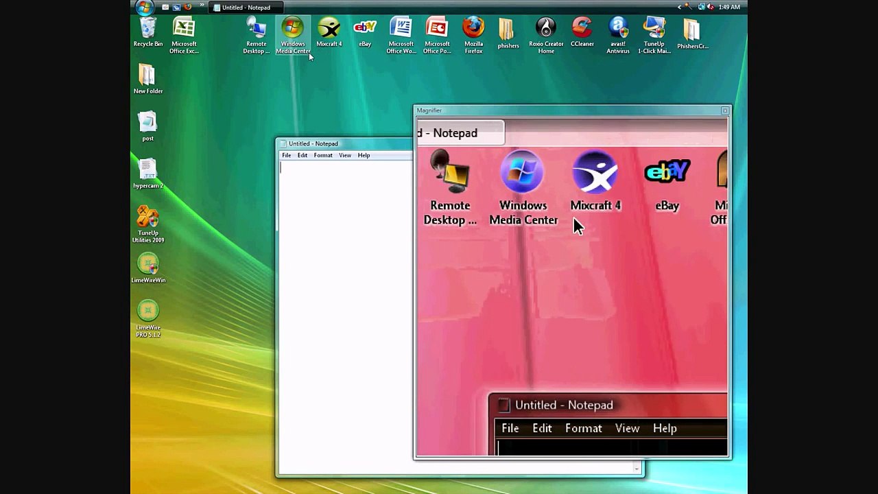The height and width of the screenshot is (494, 878).
Task: Open the Microsoft Office Excel shortcut
Action: 184,36
